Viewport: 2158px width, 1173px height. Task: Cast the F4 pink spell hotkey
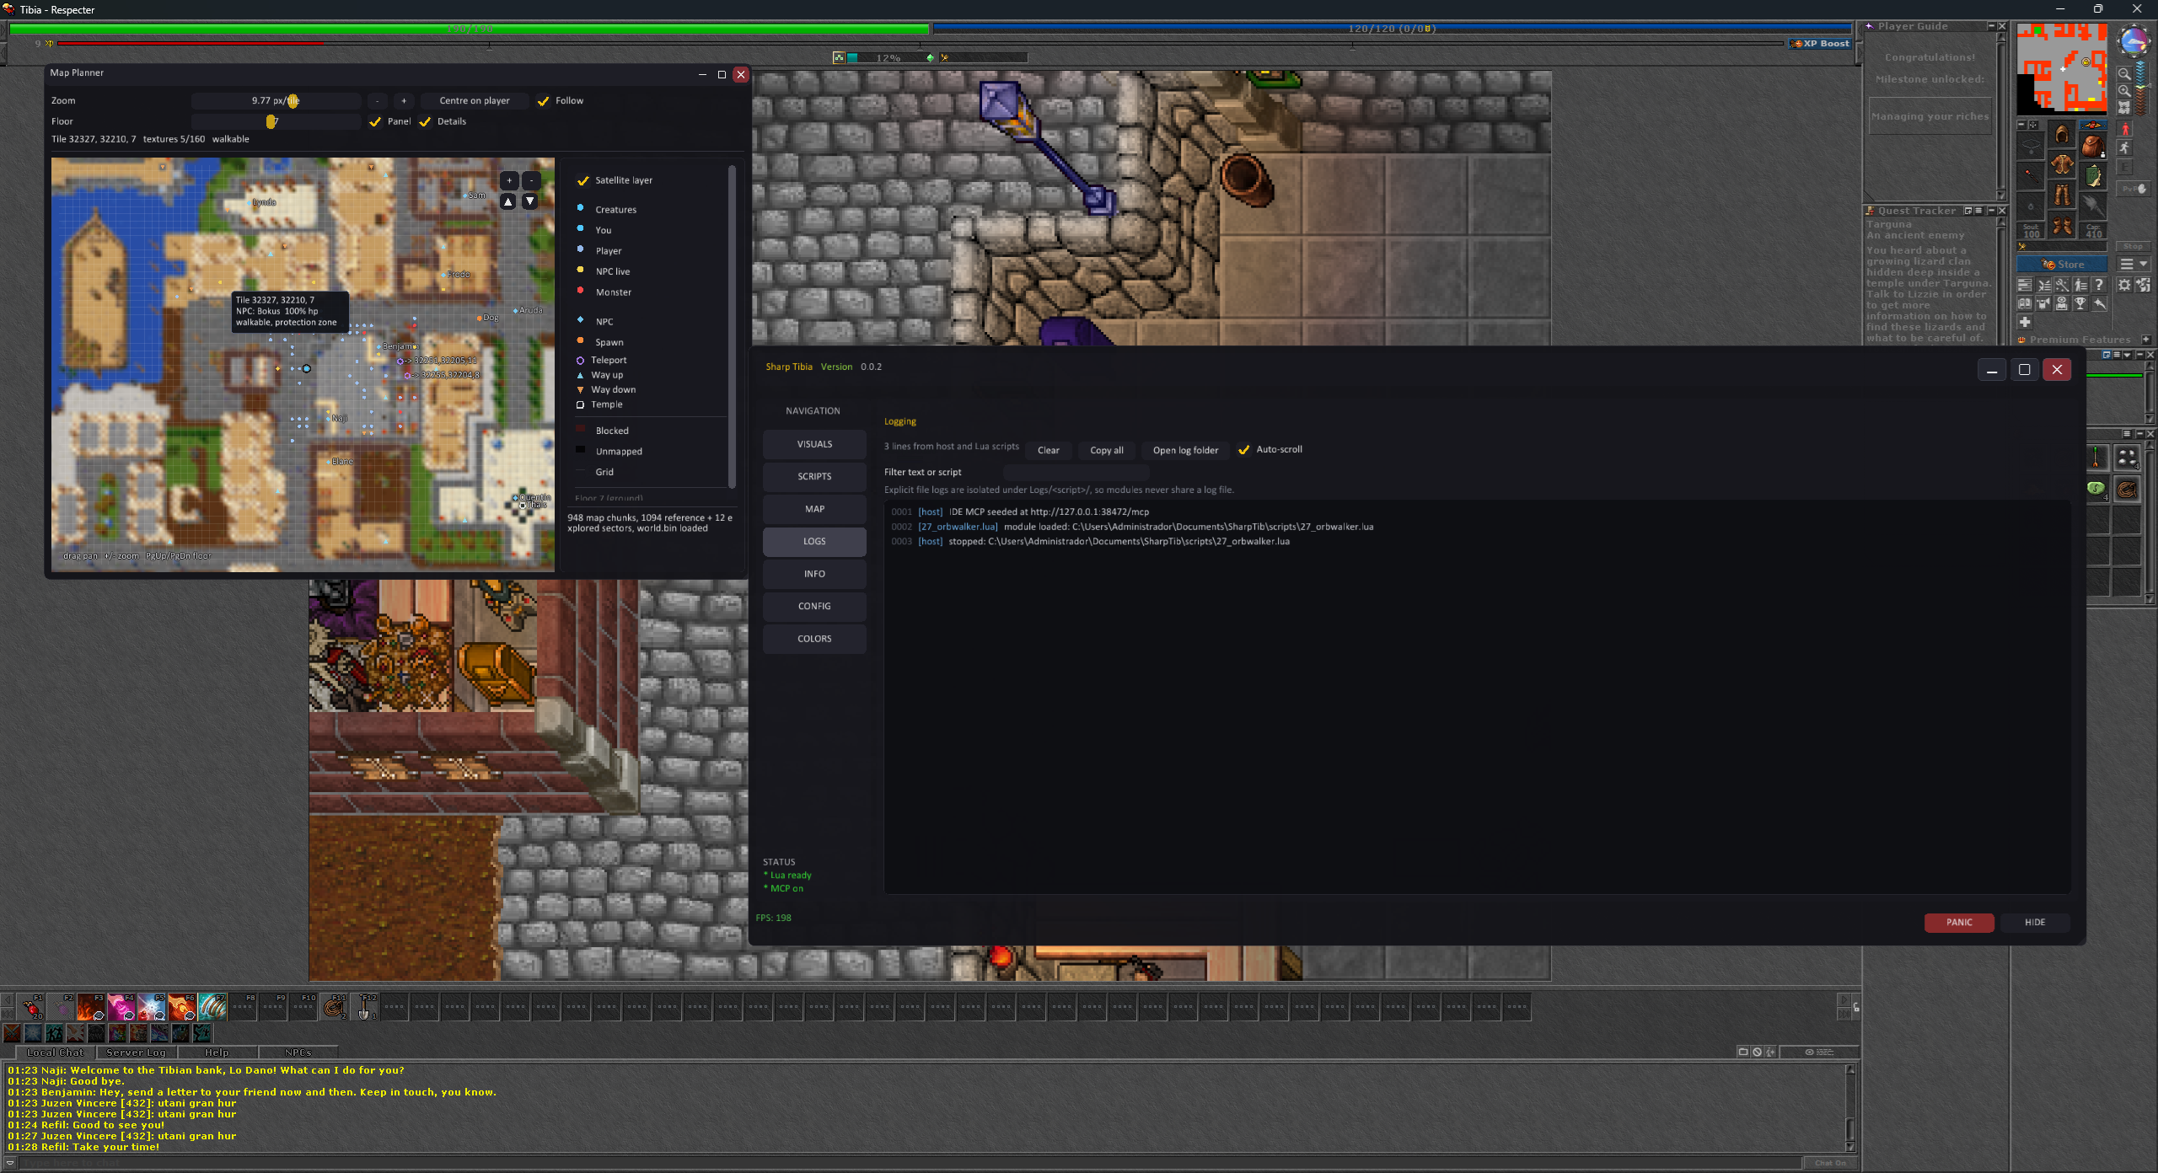click(x=121, y=1007)
